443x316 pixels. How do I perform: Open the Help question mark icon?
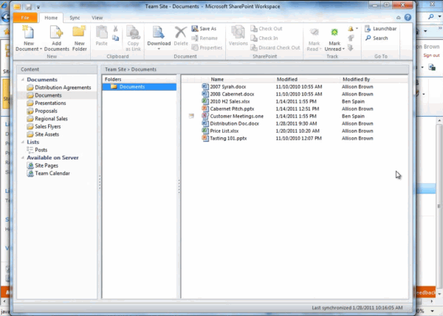(x=408, y=18)
